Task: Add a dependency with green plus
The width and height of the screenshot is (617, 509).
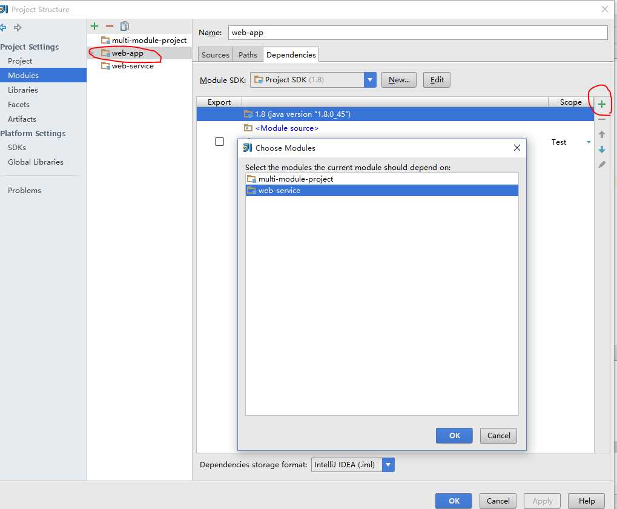Action: coord(602,104)
